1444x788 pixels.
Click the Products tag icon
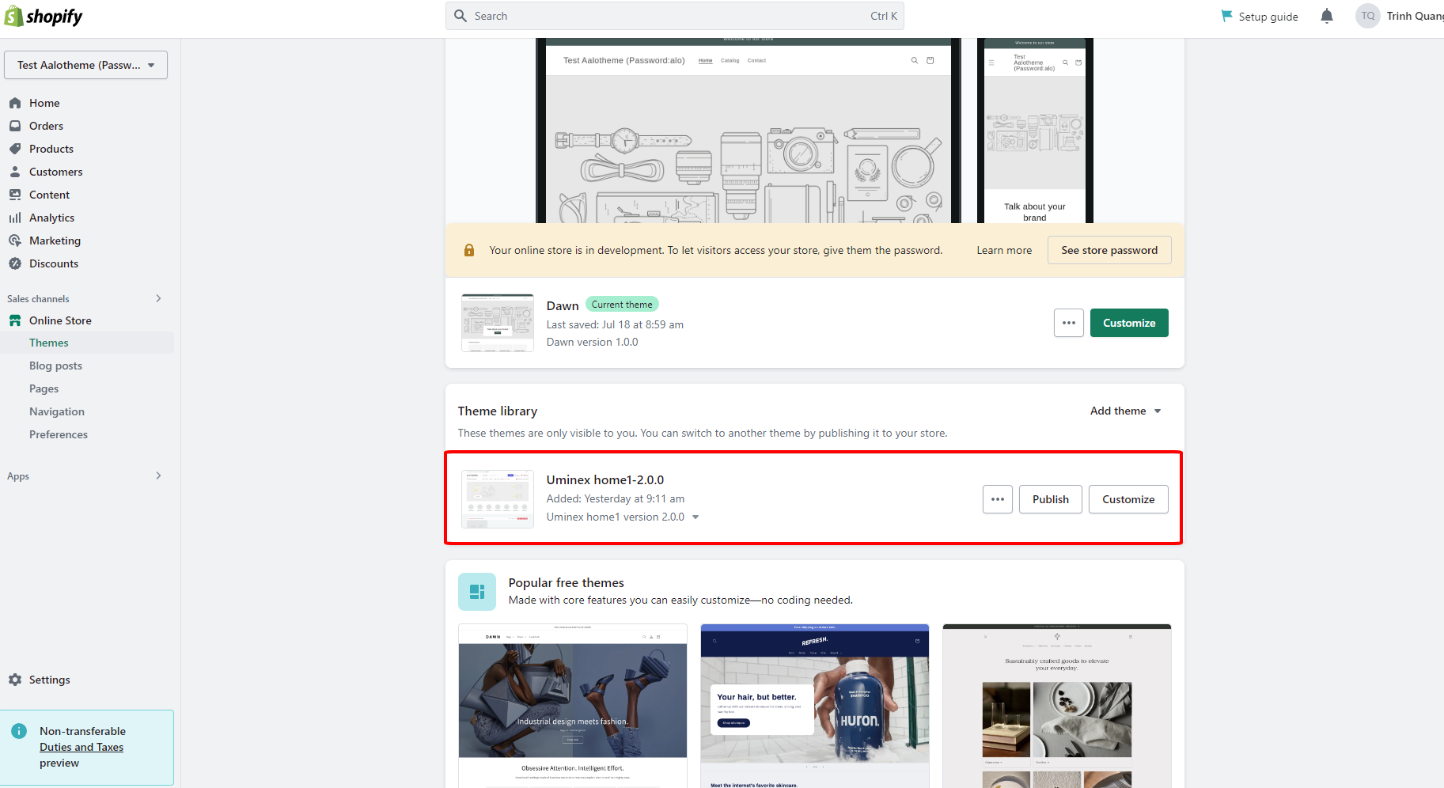click(x=15, y=149)
